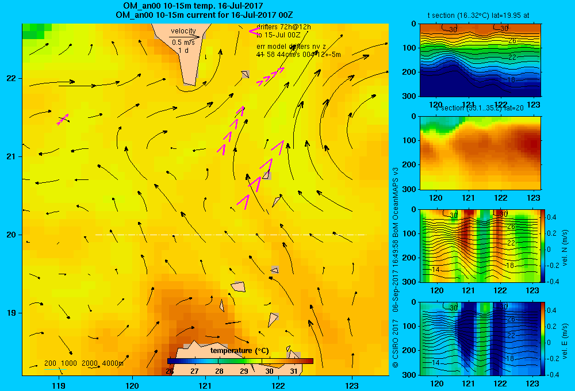Select the '0.5 m/s' velocity scale text
This screenshot has width=575, height=391.
pos(183,43)
